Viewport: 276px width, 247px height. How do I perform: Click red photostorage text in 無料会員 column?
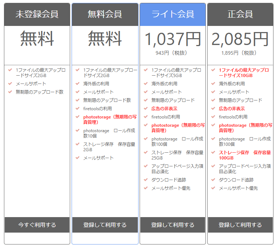point(110,120)
